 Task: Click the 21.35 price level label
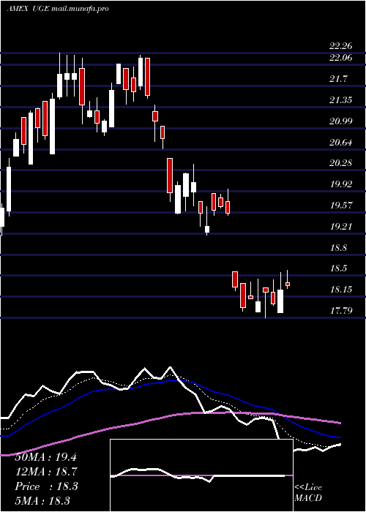pos(341,99)
